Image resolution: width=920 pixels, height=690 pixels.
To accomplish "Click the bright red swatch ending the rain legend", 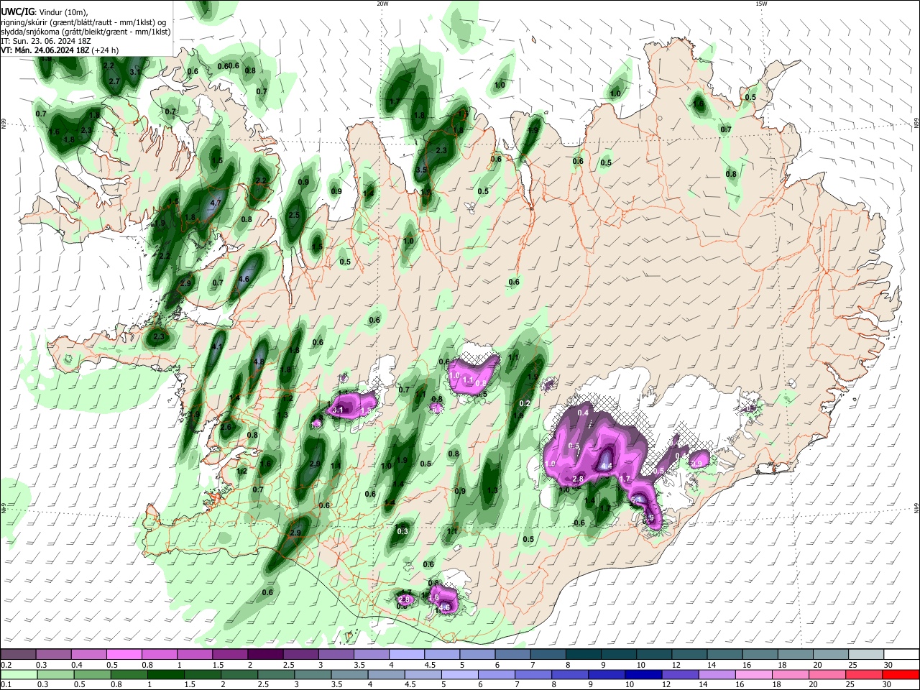I will 901,674.
